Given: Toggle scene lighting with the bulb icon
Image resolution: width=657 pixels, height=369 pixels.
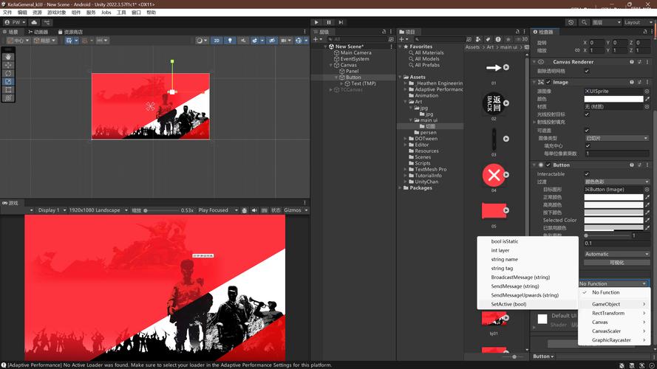Looking at the screenshot, I should [230, 41].
